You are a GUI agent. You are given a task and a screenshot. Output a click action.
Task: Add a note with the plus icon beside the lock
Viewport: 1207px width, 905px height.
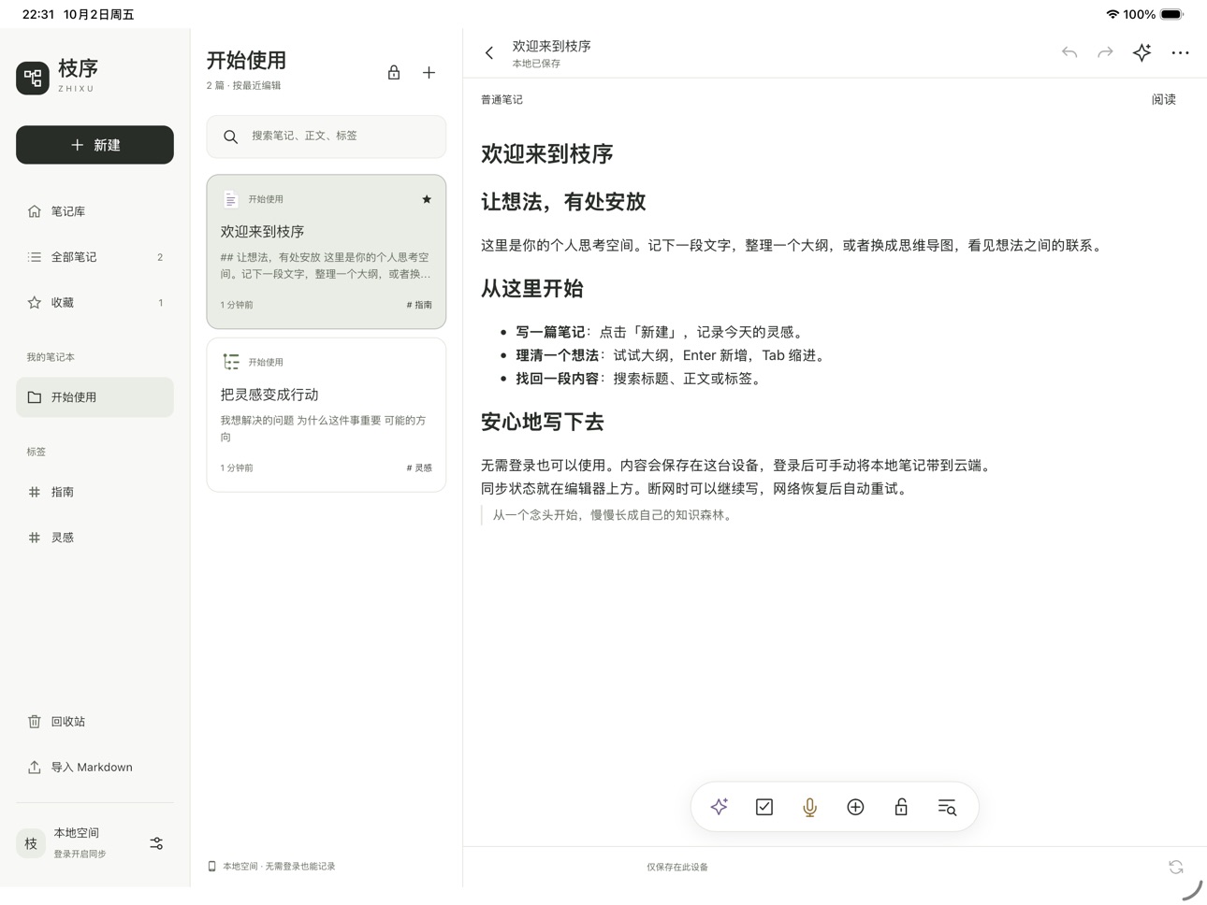coord(429,72)
